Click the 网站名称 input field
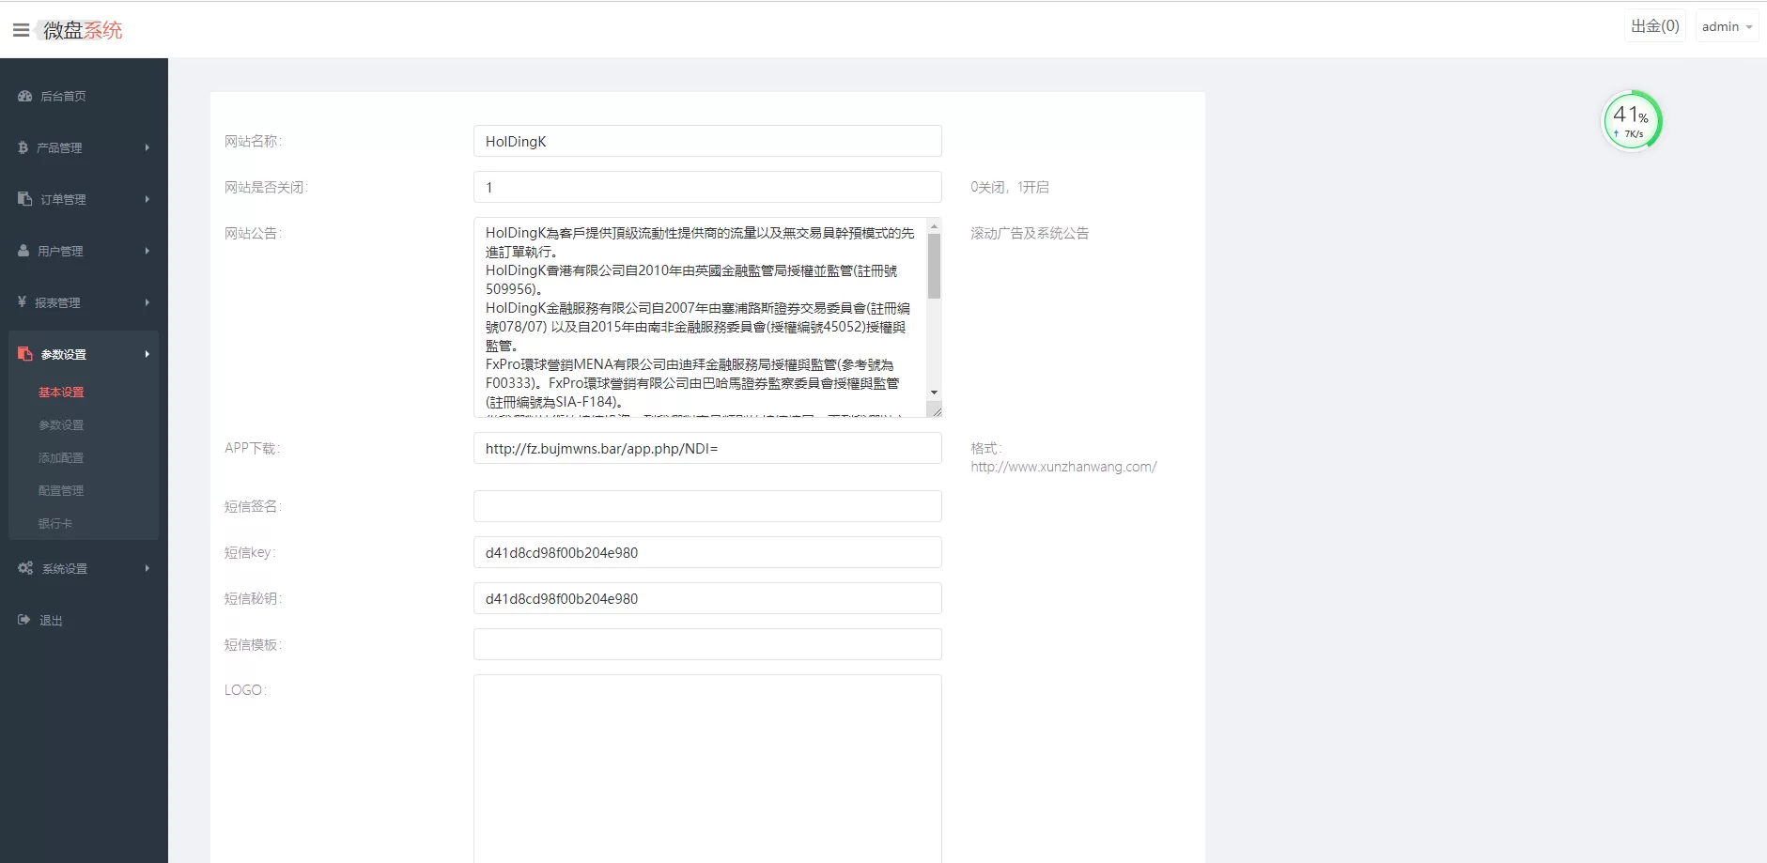1767x863 pixels. (x=707, y=141)
